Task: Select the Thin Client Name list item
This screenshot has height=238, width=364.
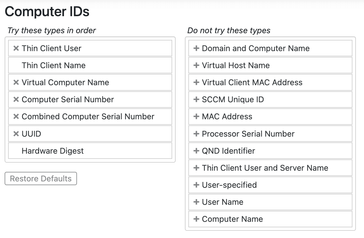Action: pyautogui.click(x=54, y=65)
